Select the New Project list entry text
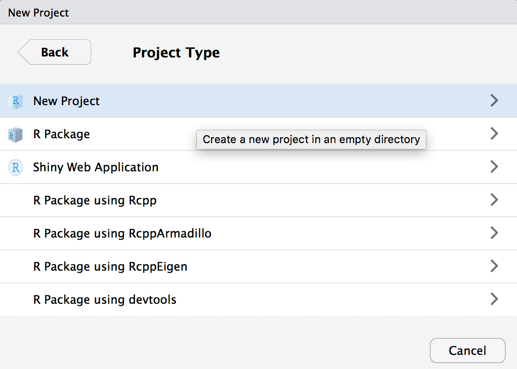517x369 pixels. 66,101
